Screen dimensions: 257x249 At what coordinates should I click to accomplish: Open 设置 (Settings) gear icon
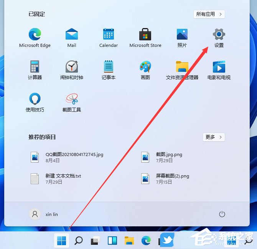click(x=219, y=38)
